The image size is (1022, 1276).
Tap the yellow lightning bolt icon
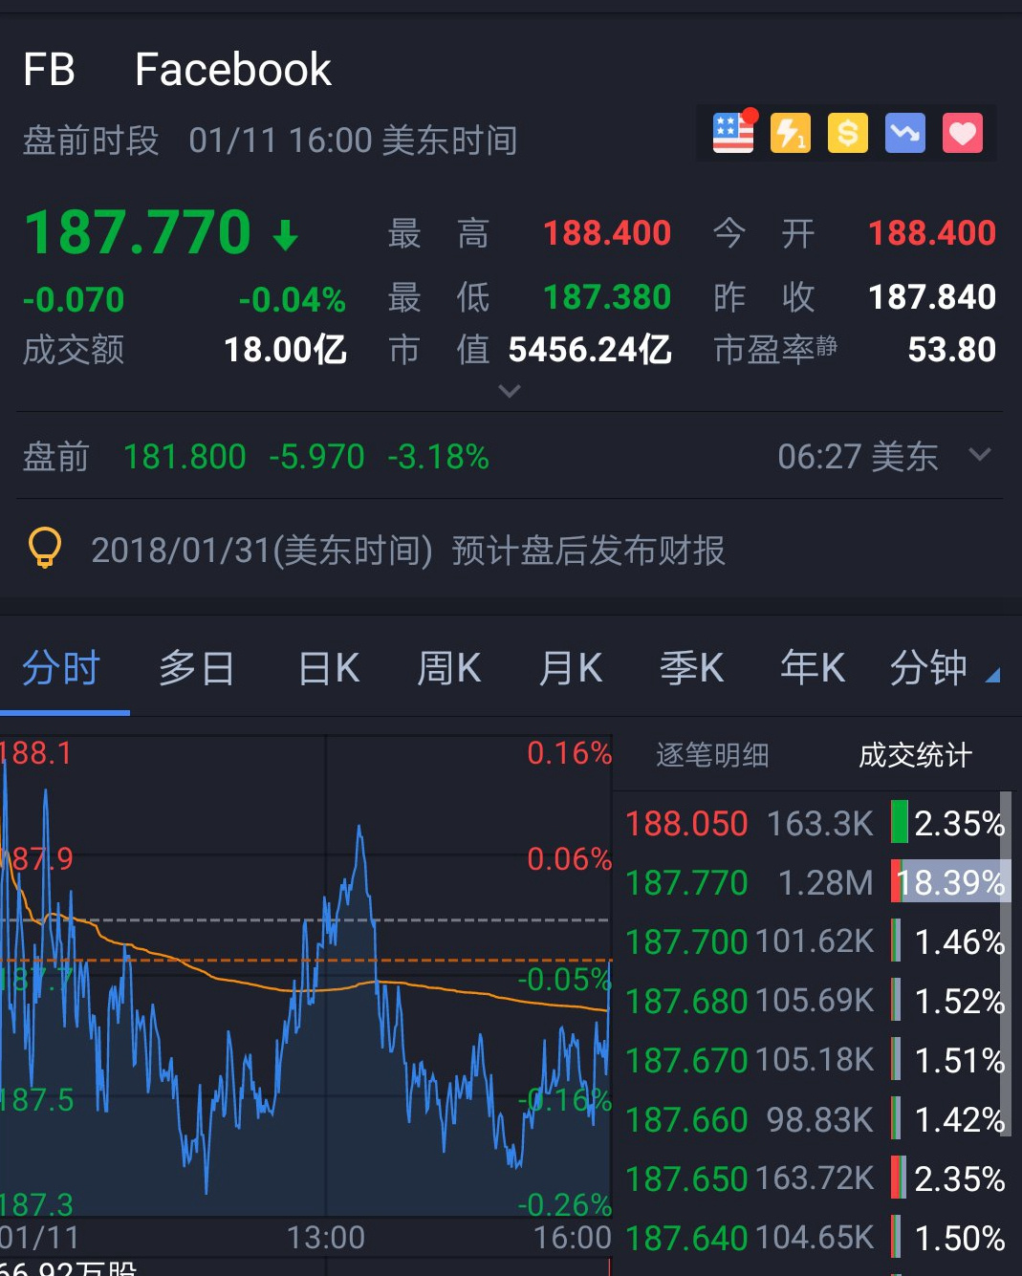click(791, 133)
